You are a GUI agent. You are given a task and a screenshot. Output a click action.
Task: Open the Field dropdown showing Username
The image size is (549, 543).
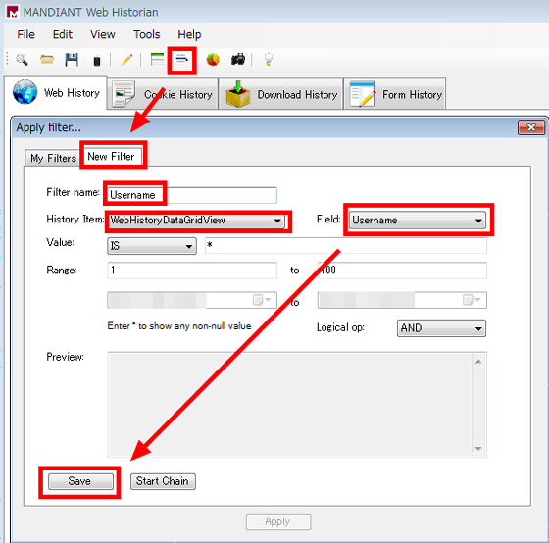(418, 220)
